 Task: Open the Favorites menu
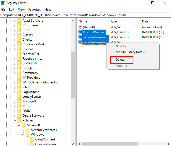(34, 10)
